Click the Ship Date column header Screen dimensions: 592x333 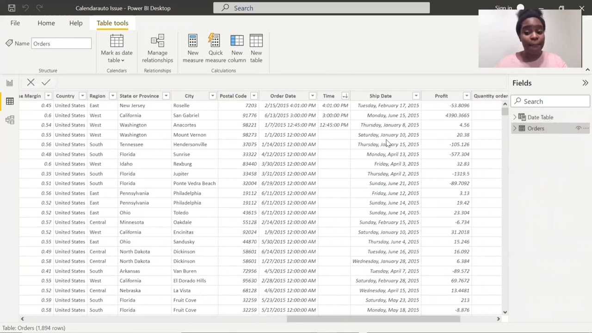point(380,96)
